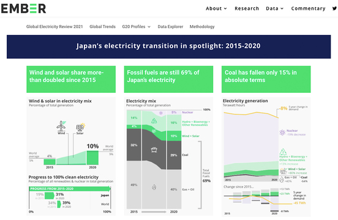The image size is (338, 220).
Task: Click the gas flame icon in the mix chart
Action: tap(154, 187)
